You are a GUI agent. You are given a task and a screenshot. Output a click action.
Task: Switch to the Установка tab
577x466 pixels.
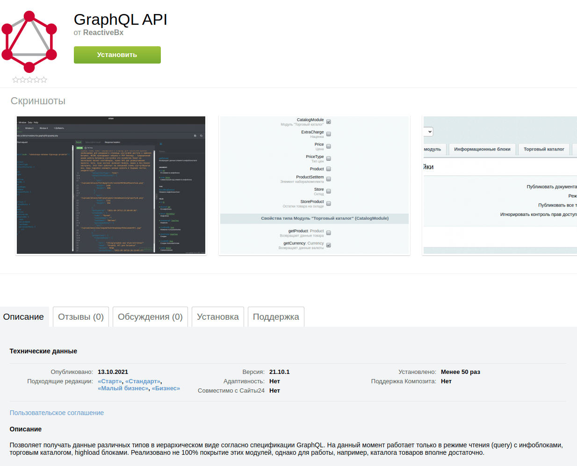click(x=218, y=317)
